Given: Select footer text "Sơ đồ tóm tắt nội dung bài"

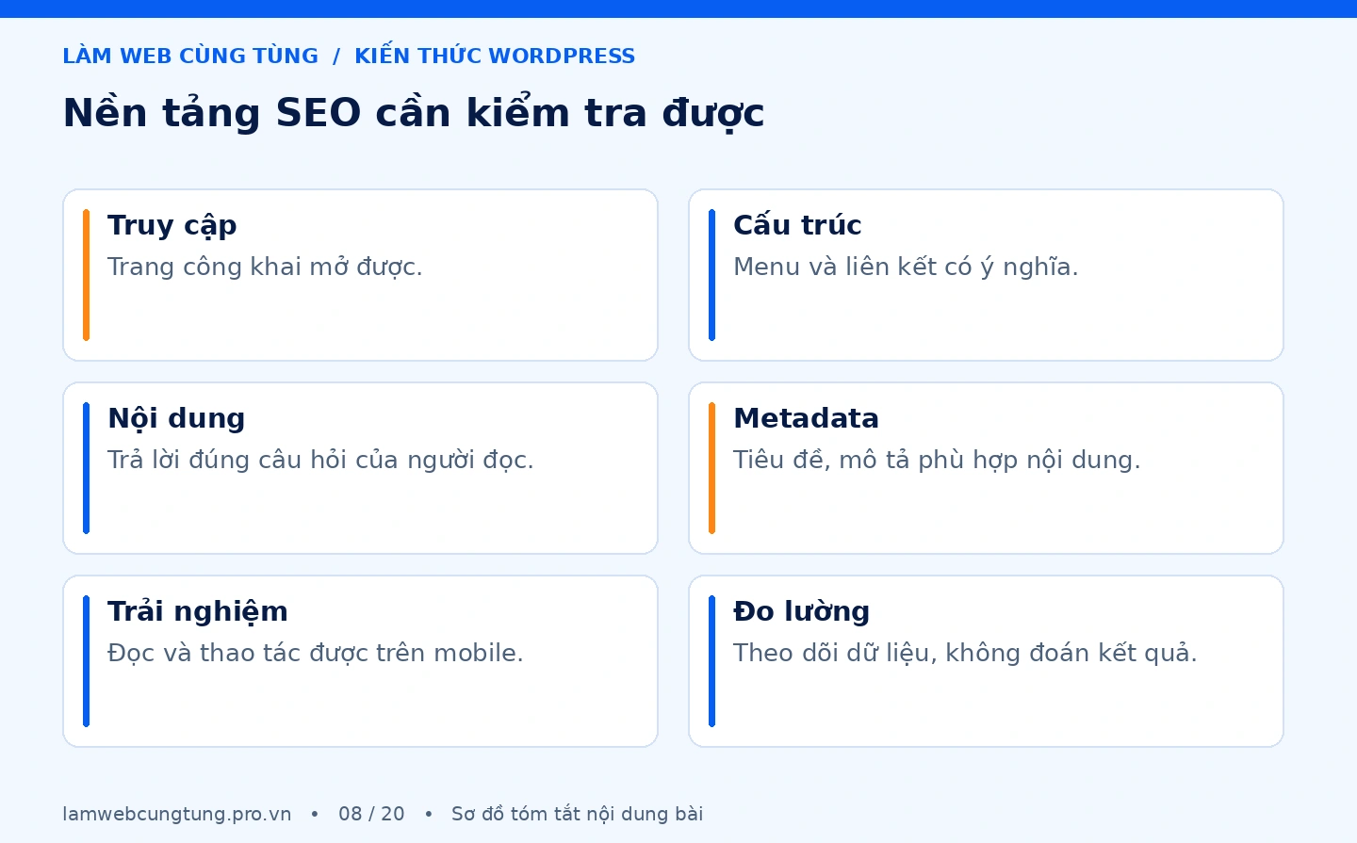Looking at the screenshot, I should [577, 815].
